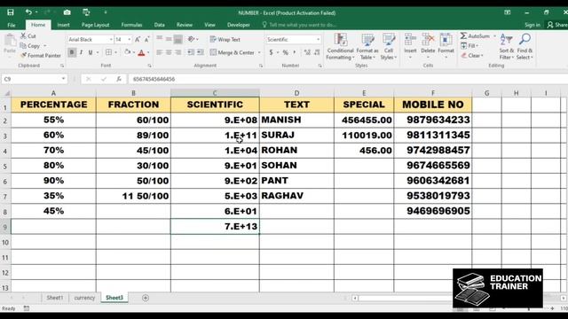
Task: Toggle bold formatting
Action: [72, 52]
